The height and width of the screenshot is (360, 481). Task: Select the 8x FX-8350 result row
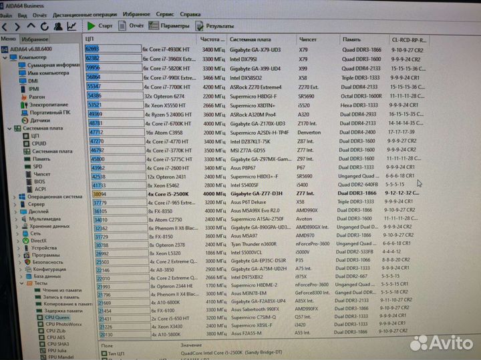pyautogui.click(x=255, y=211)
